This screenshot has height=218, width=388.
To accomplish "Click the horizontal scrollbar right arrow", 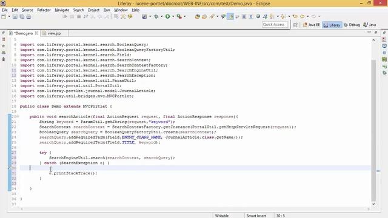I will coord(369,209).
